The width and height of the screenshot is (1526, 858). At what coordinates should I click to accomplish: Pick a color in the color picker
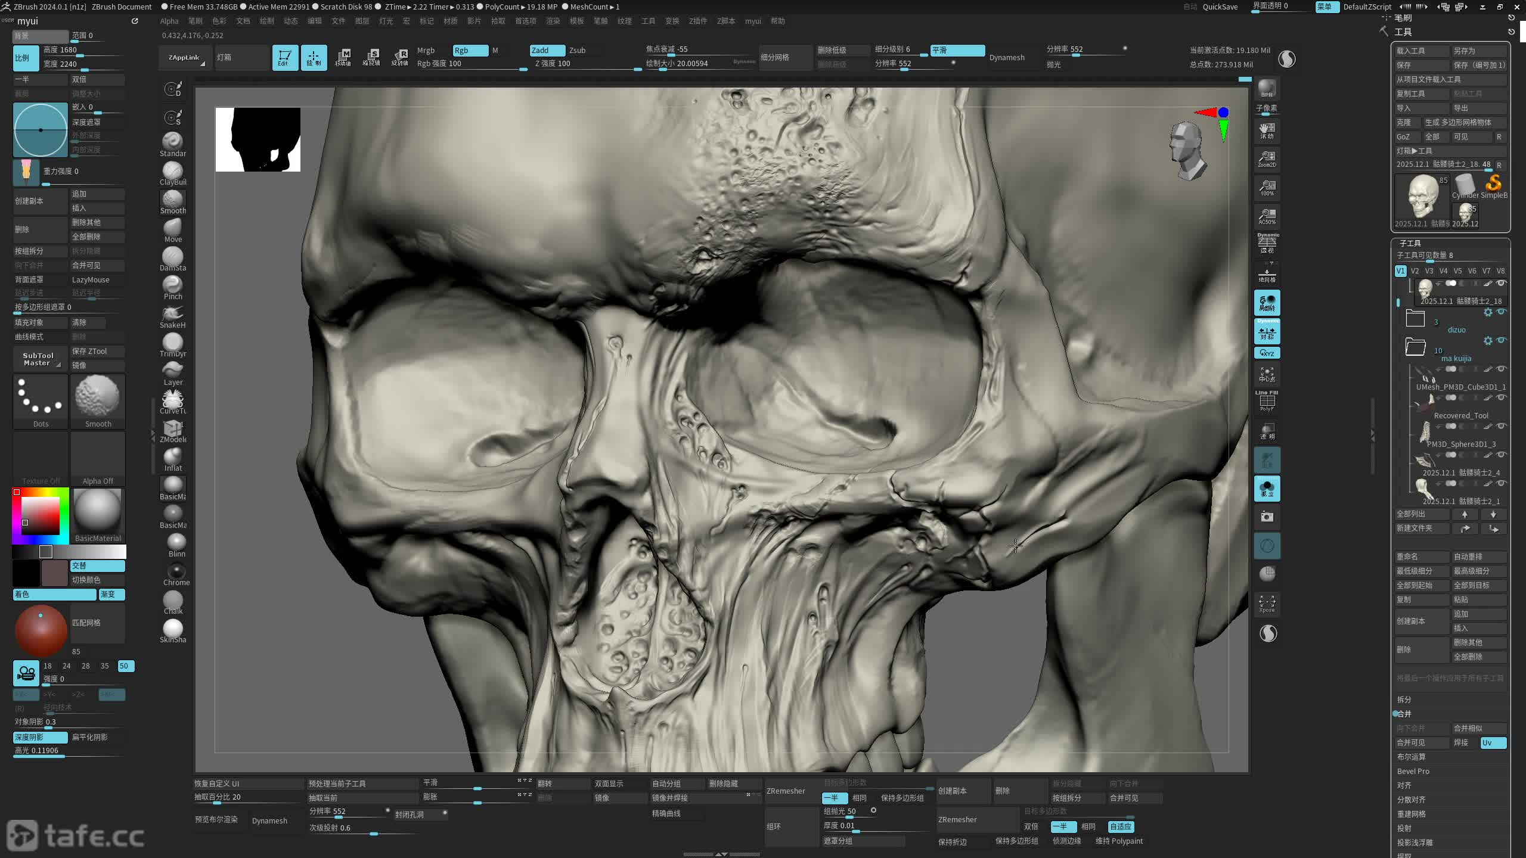coord(41,515)
